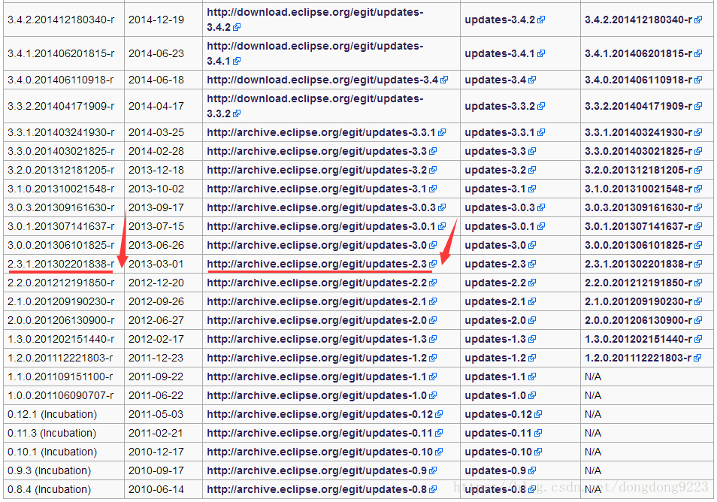This screenshot has height=502, width=717.
Task: Open the full http://archive.eclipse.org/egit/updates-2.2 URL link
Action: coord(322,283)
